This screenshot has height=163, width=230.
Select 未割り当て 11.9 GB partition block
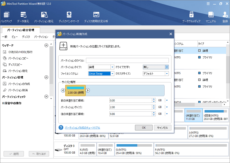point(194,115)
